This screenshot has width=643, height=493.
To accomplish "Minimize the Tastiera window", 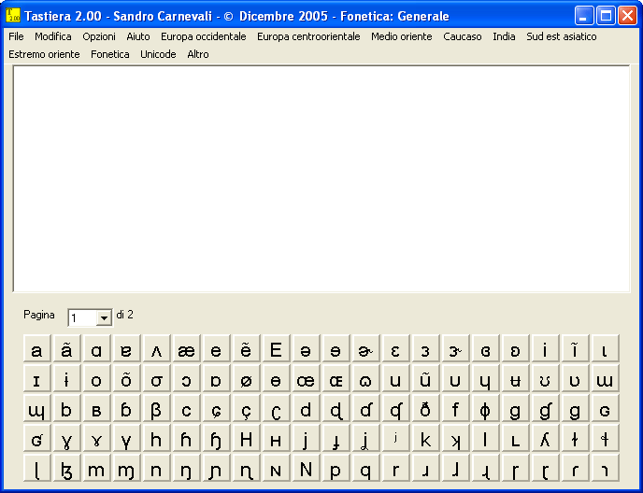I will click(583, 16).
